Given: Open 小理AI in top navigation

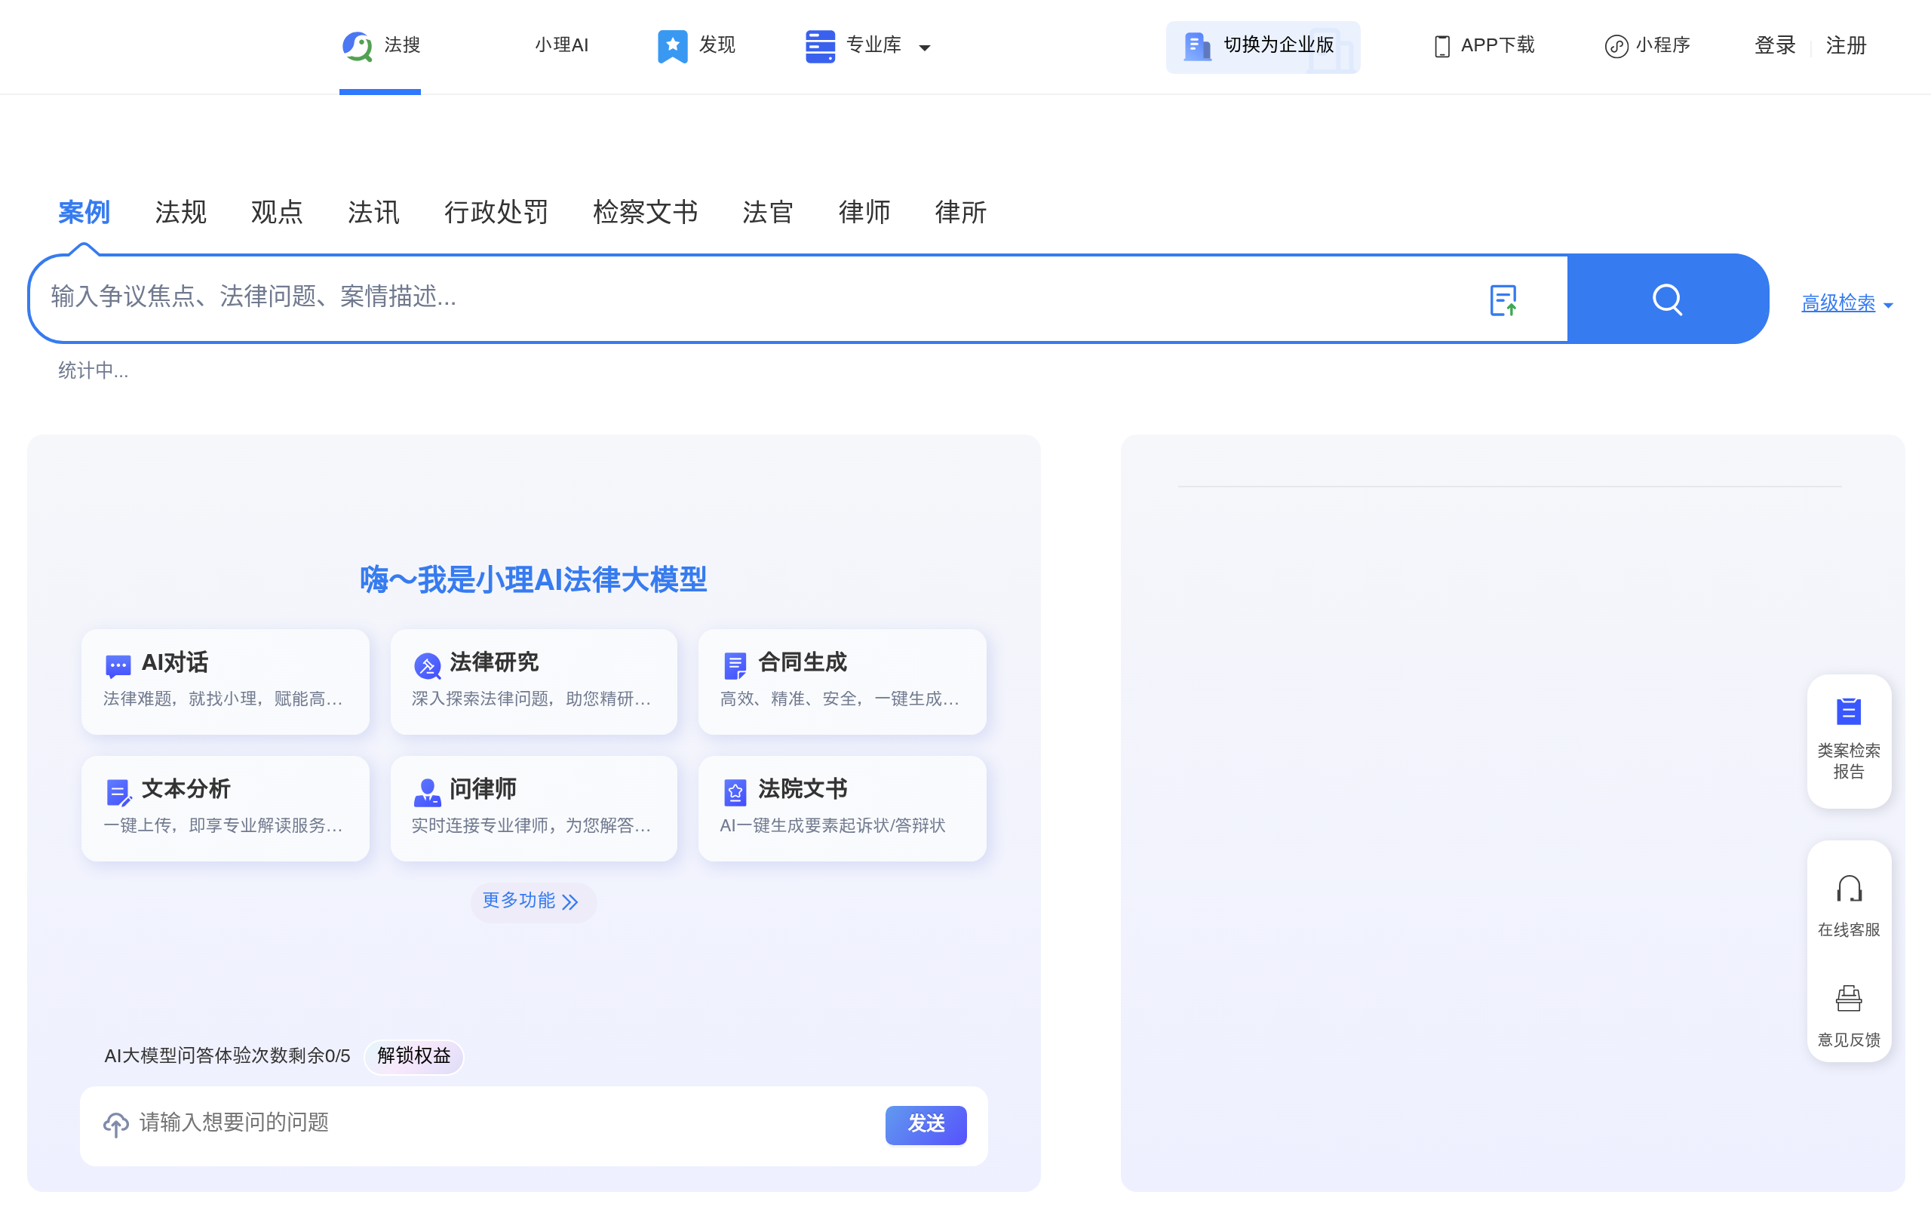Looking at the screenshot, I should click(562, 45).
